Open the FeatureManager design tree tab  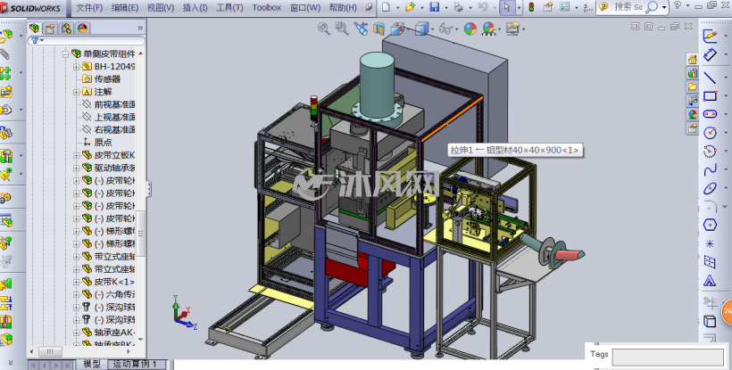pyautogui.click(x=34, y=29)
